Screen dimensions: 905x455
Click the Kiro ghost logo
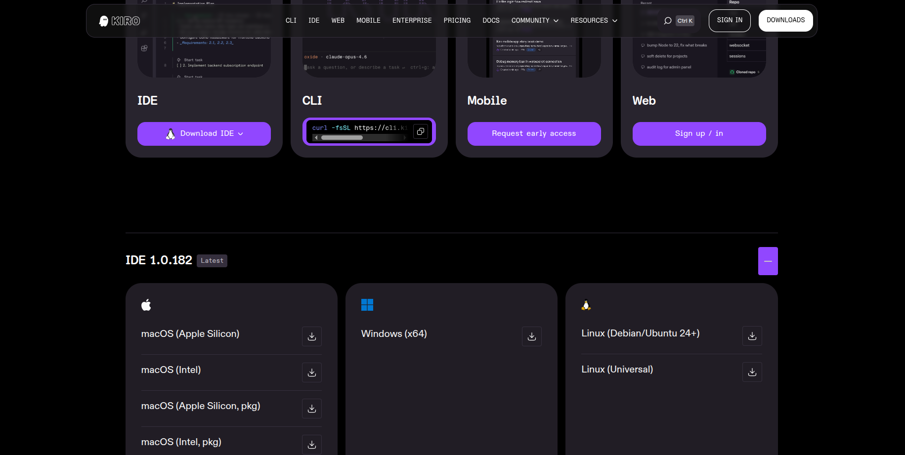(119, 21)
